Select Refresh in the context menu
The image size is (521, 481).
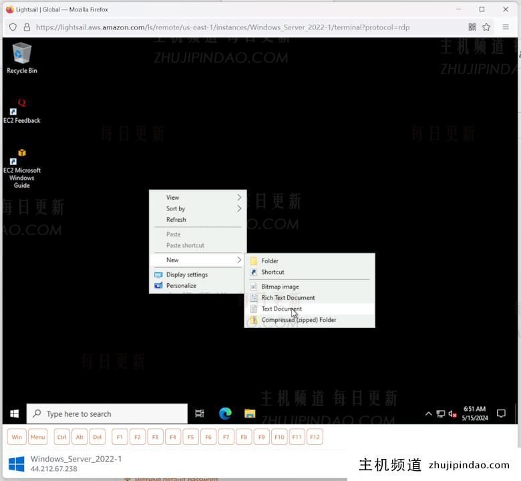click(198, 220)
